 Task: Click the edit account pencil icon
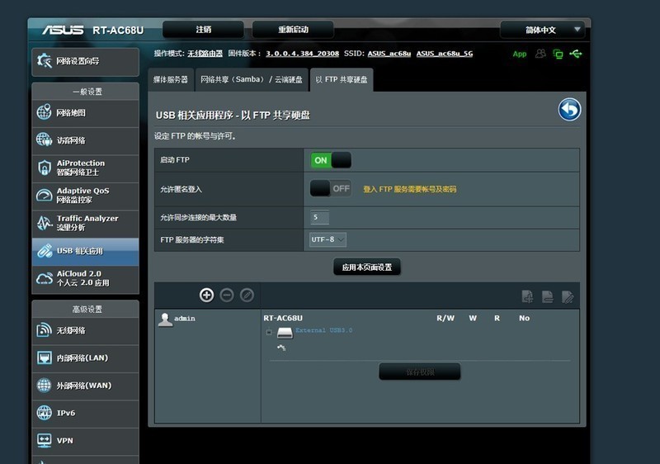[246, 295]
